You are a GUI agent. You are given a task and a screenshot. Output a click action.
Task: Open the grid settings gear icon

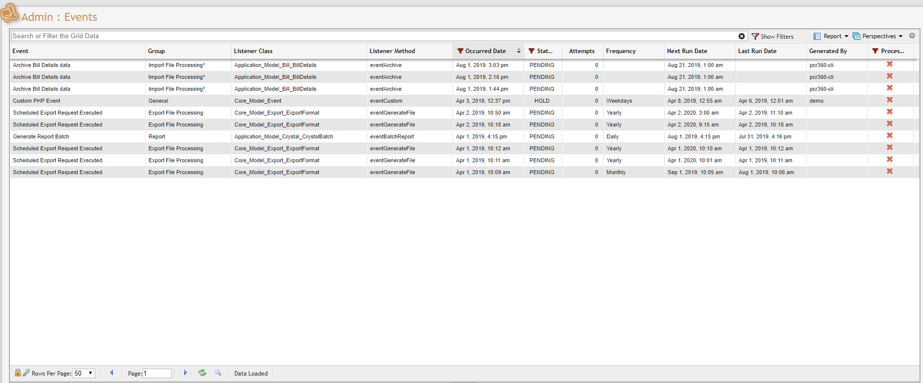point(912,36)
